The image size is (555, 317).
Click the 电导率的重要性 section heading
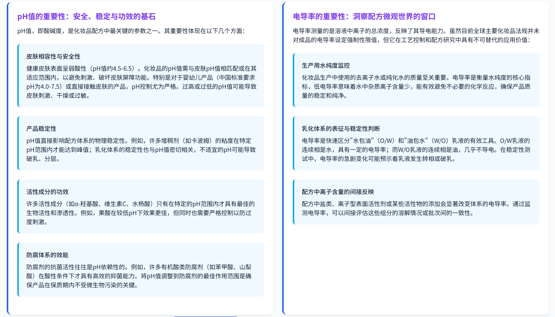[x=364, y=17]
